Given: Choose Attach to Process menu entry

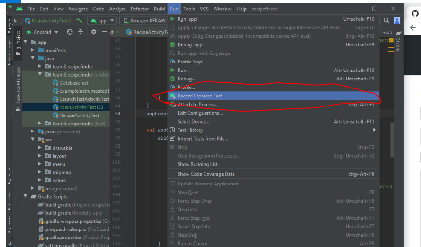Looking at the screenshot, I should (x=273, y=104).
